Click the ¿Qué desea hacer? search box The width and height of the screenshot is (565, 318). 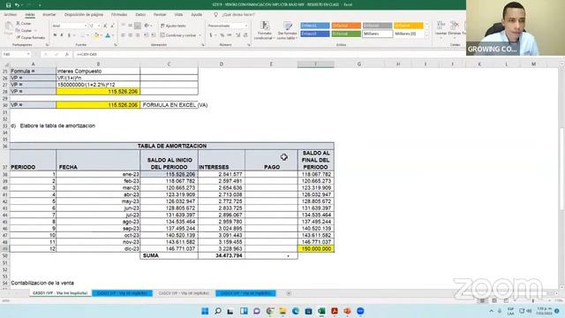[238, 15]
